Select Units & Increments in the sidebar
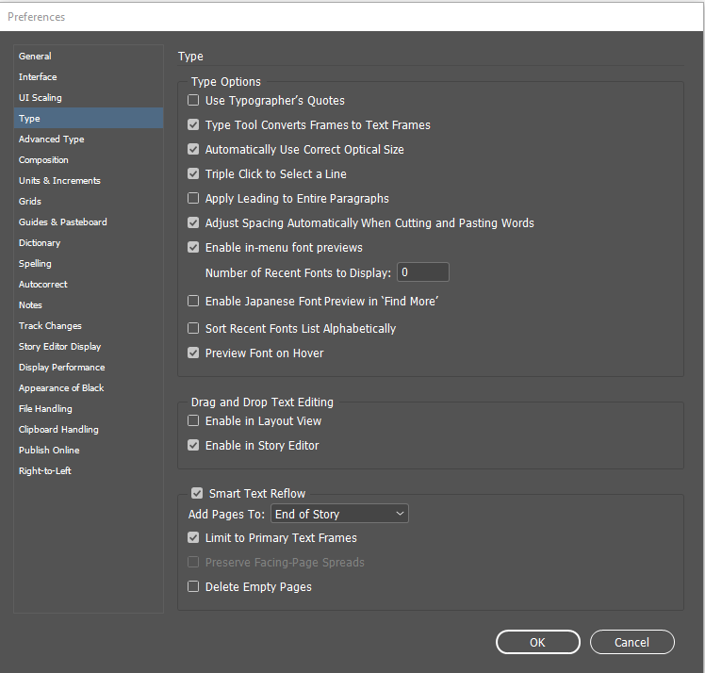The width and height of the screenshot is (705, 673). click(x=59, y=181)
